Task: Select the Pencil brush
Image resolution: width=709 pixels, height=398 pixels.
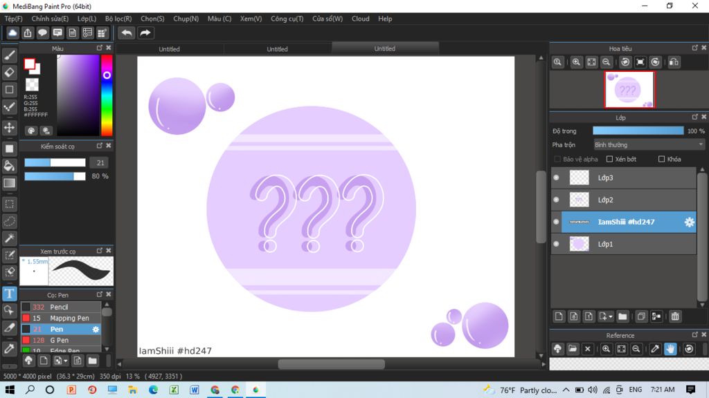Action: pos(61,307)
